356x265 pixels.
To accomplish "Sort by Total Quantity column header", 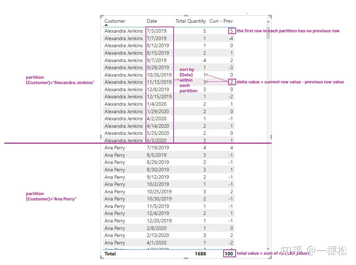I will (x=191, y=21).
